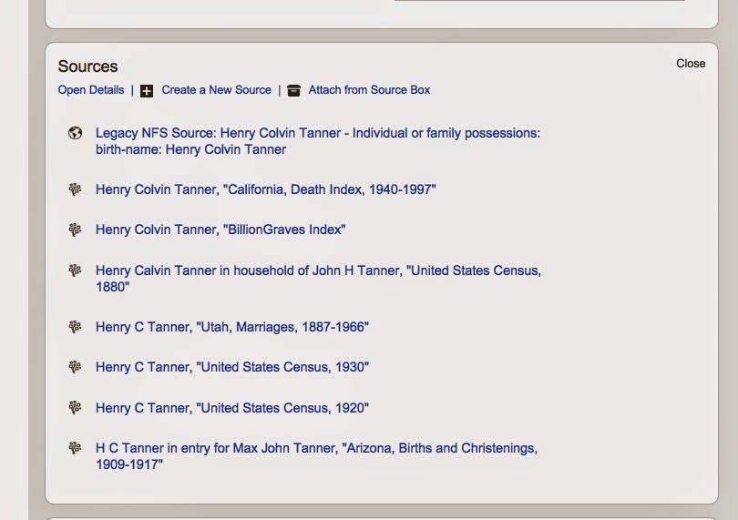Close the Sources panel
738x520 pixels.
(691, 64)
